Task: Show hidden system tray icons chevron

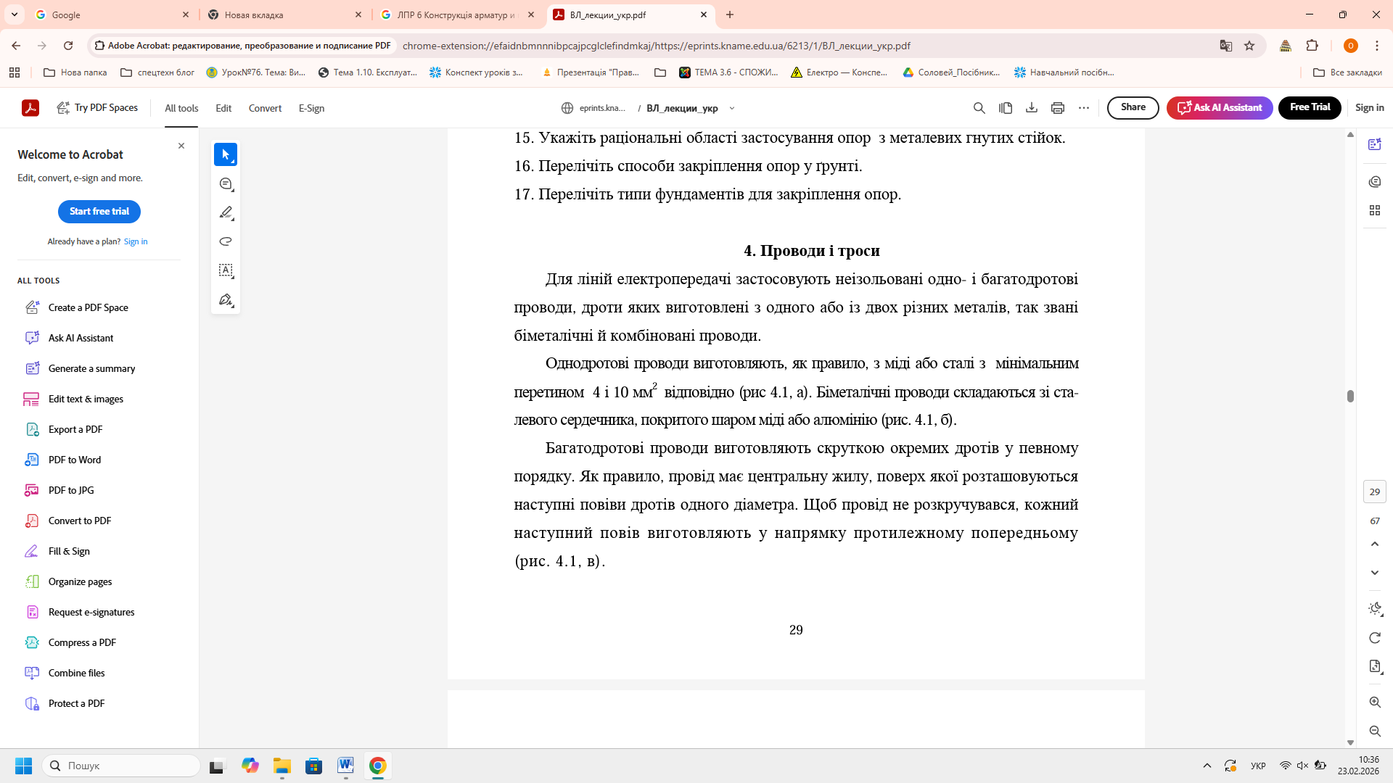Action: (x=1207, y=766)
